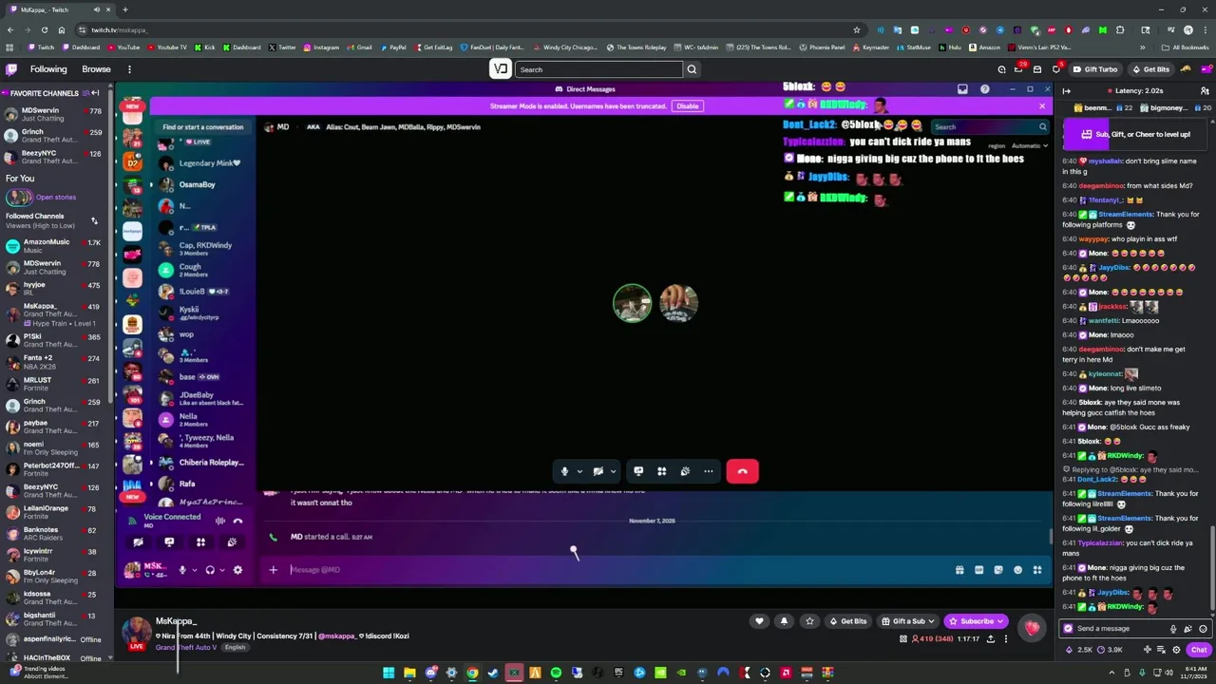
Task: Open emoji picker in Discord message bar
Action: (1017, 570)
